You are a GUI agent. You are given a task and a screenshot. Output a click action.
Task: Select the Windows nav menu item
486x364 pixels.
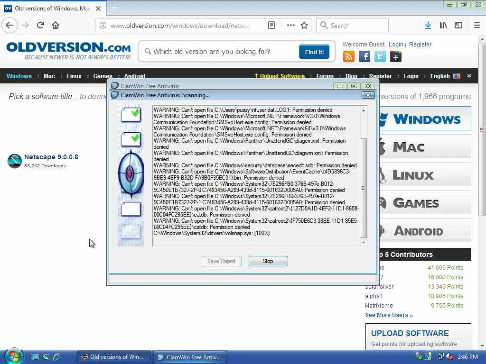tap(19, 76)
